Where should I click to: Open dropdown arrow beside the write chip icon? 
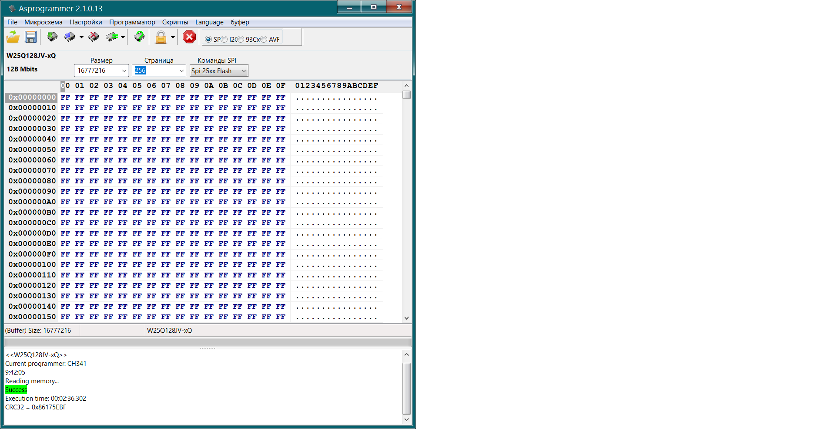pos(81,37)
